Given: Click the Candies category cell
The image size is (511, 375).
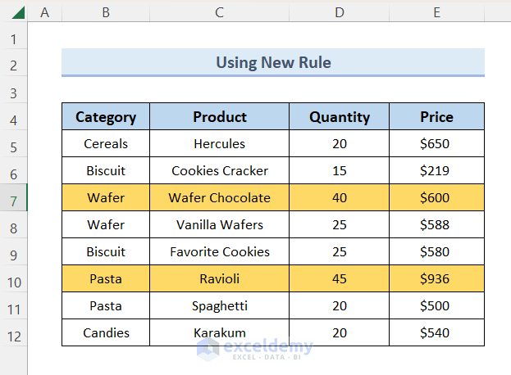Looking at the screenshot, I should tap(106, 333).
